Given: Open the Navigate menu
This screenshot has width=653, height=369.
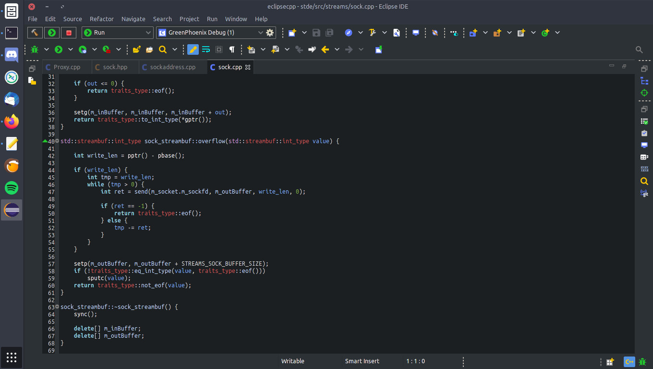Looking at the screenshot, I should point(133,19).
